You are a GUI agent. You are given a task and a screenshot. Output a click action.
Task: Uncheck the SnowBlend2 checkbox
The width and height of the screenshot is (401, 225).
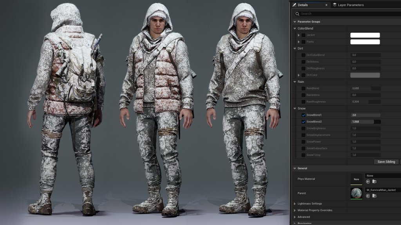coord(303,122)
